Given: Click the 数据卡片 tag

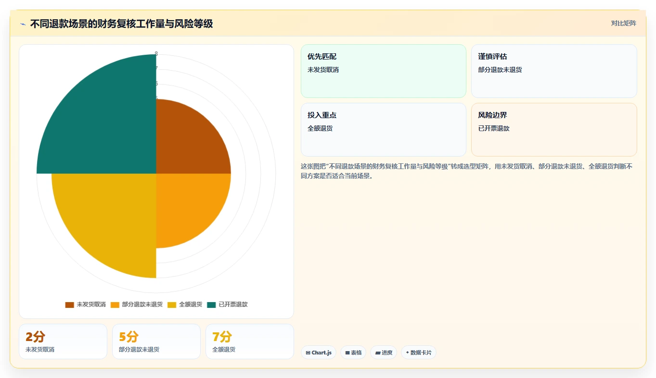Looking at the screenshot, I should coord(419,353).
